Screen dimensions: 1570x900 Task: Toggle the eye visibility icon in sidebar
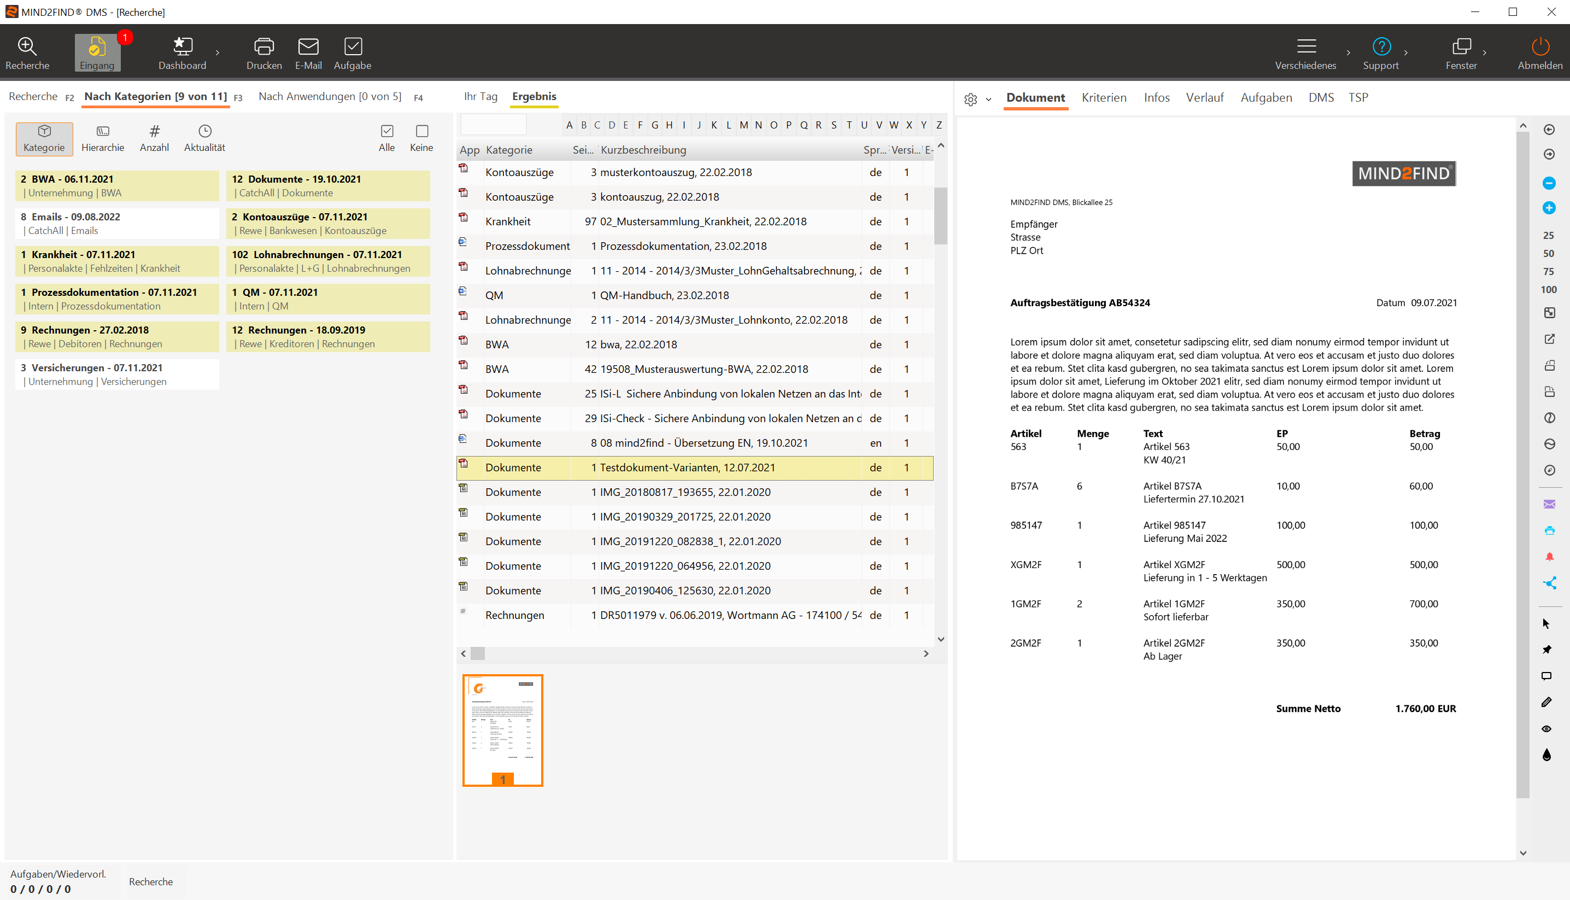coord(1546,729)
